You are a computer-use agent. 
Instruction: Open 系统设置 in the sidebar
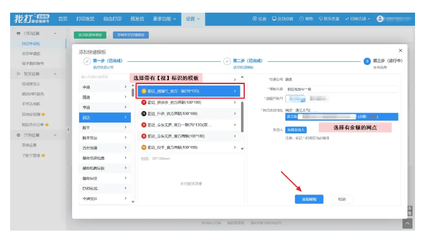29,145
